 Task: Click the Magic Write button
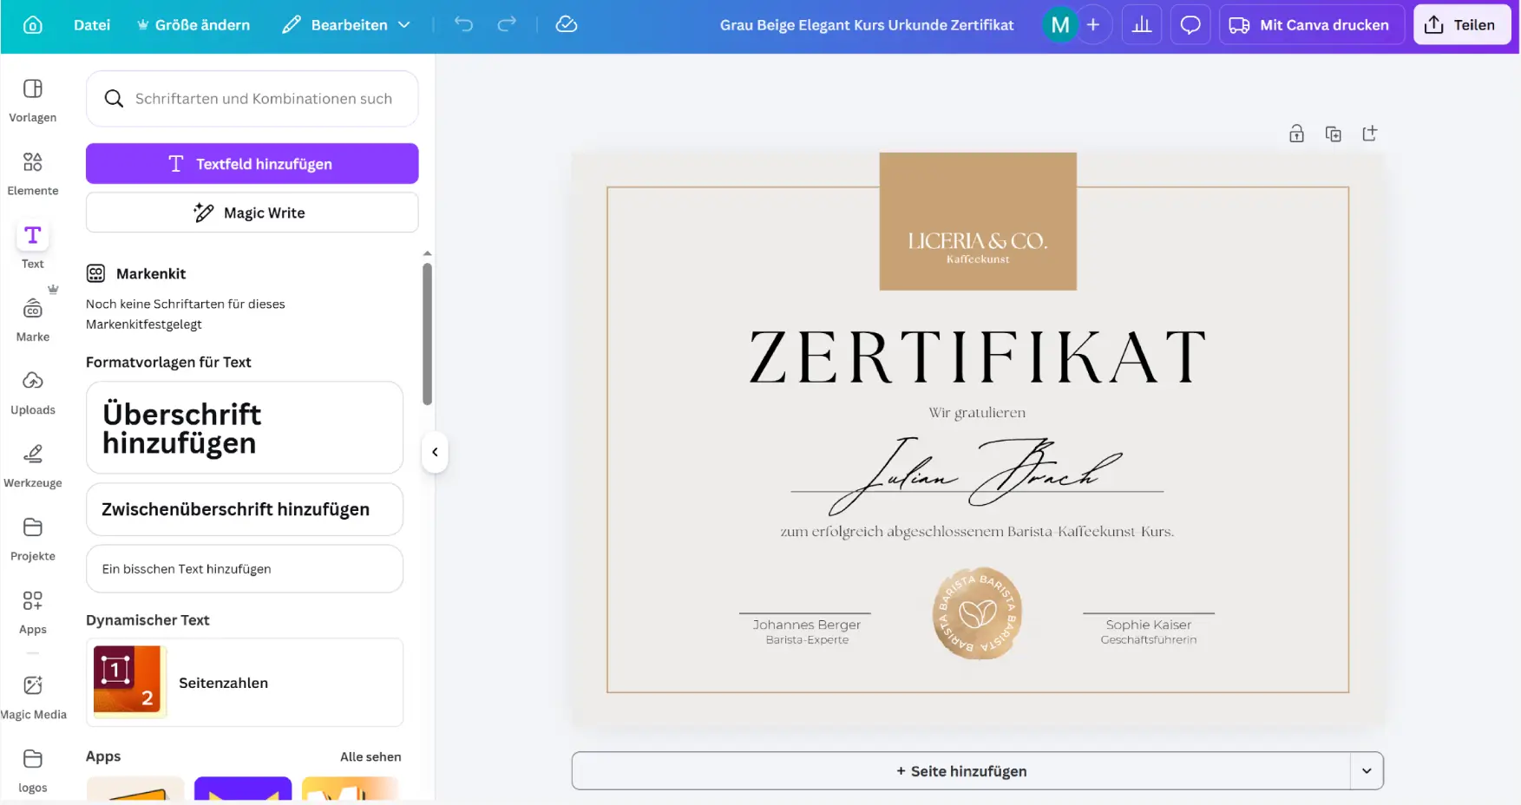pyautogui.click(x=252, y=213)
